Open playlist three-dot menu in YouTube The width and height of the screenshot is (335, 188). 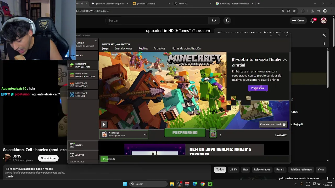(324, 43)
